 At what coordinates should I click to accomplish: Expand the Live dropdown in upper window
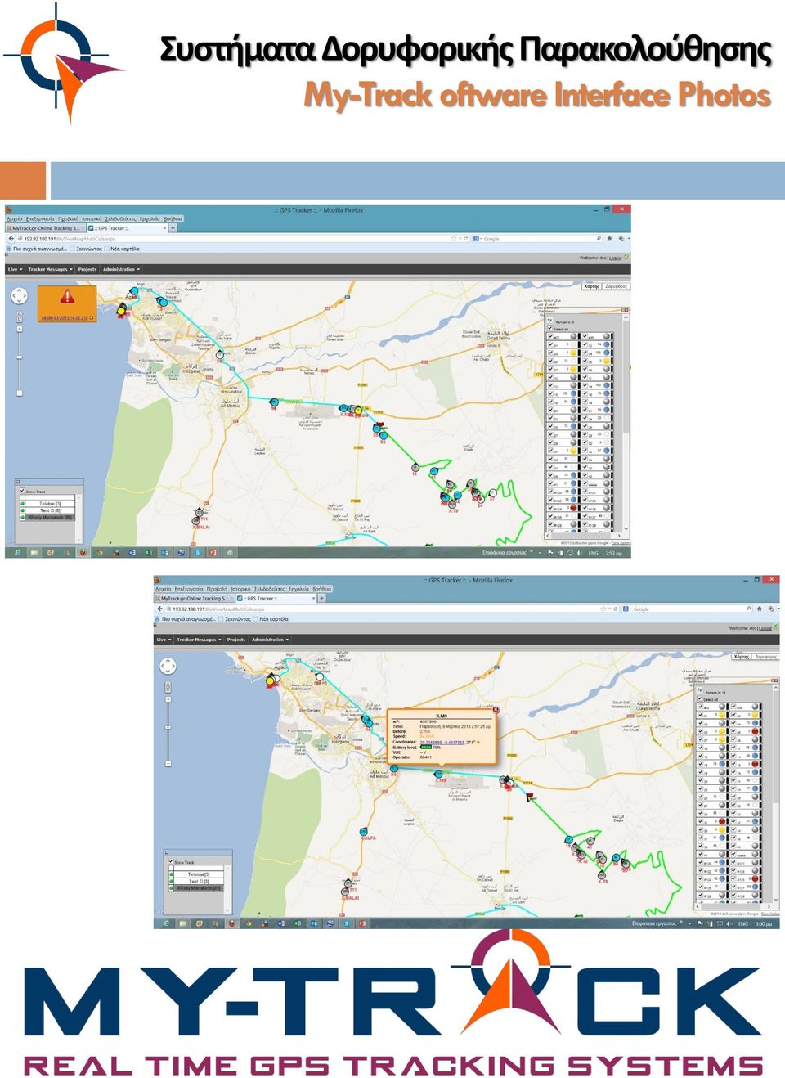(15, 269)
